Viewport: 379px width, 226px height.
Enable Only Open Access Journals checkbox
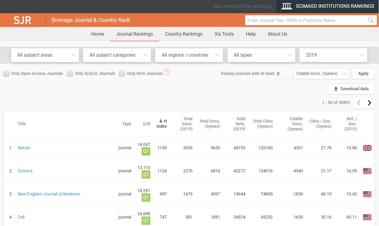(6, 73)
